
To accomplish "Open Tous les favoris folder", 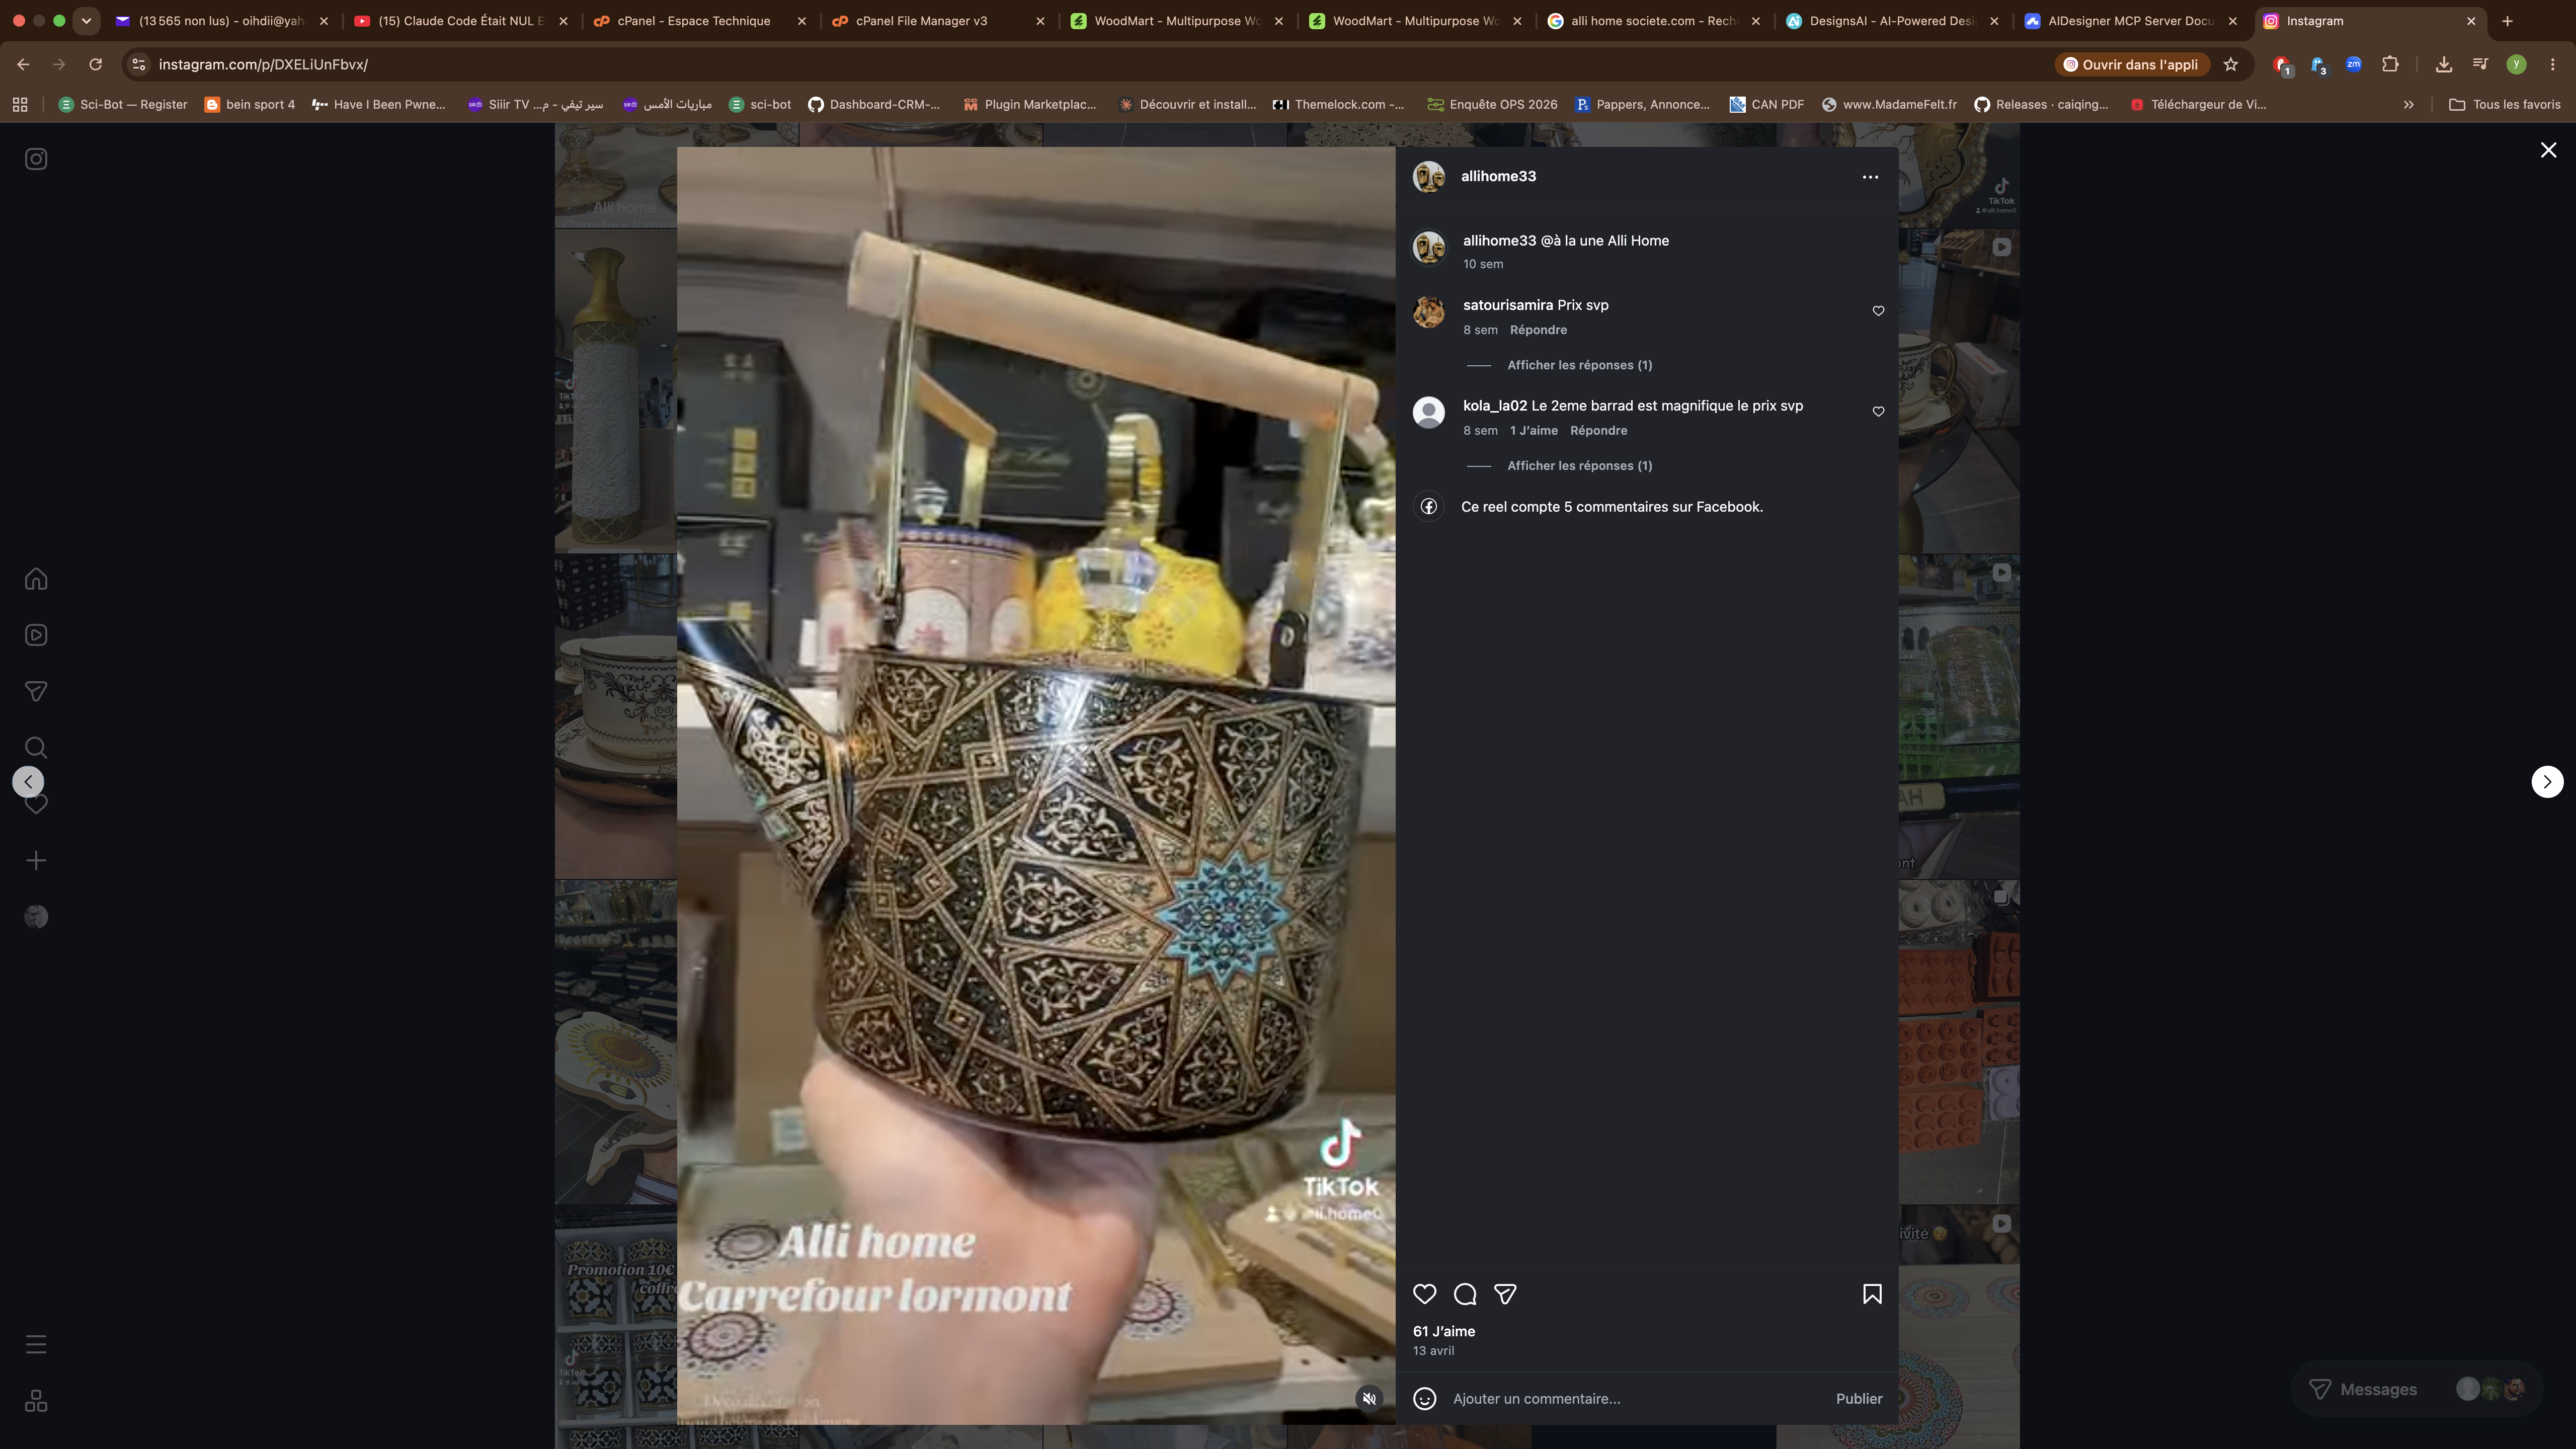I will click(x=2504, y=104).
